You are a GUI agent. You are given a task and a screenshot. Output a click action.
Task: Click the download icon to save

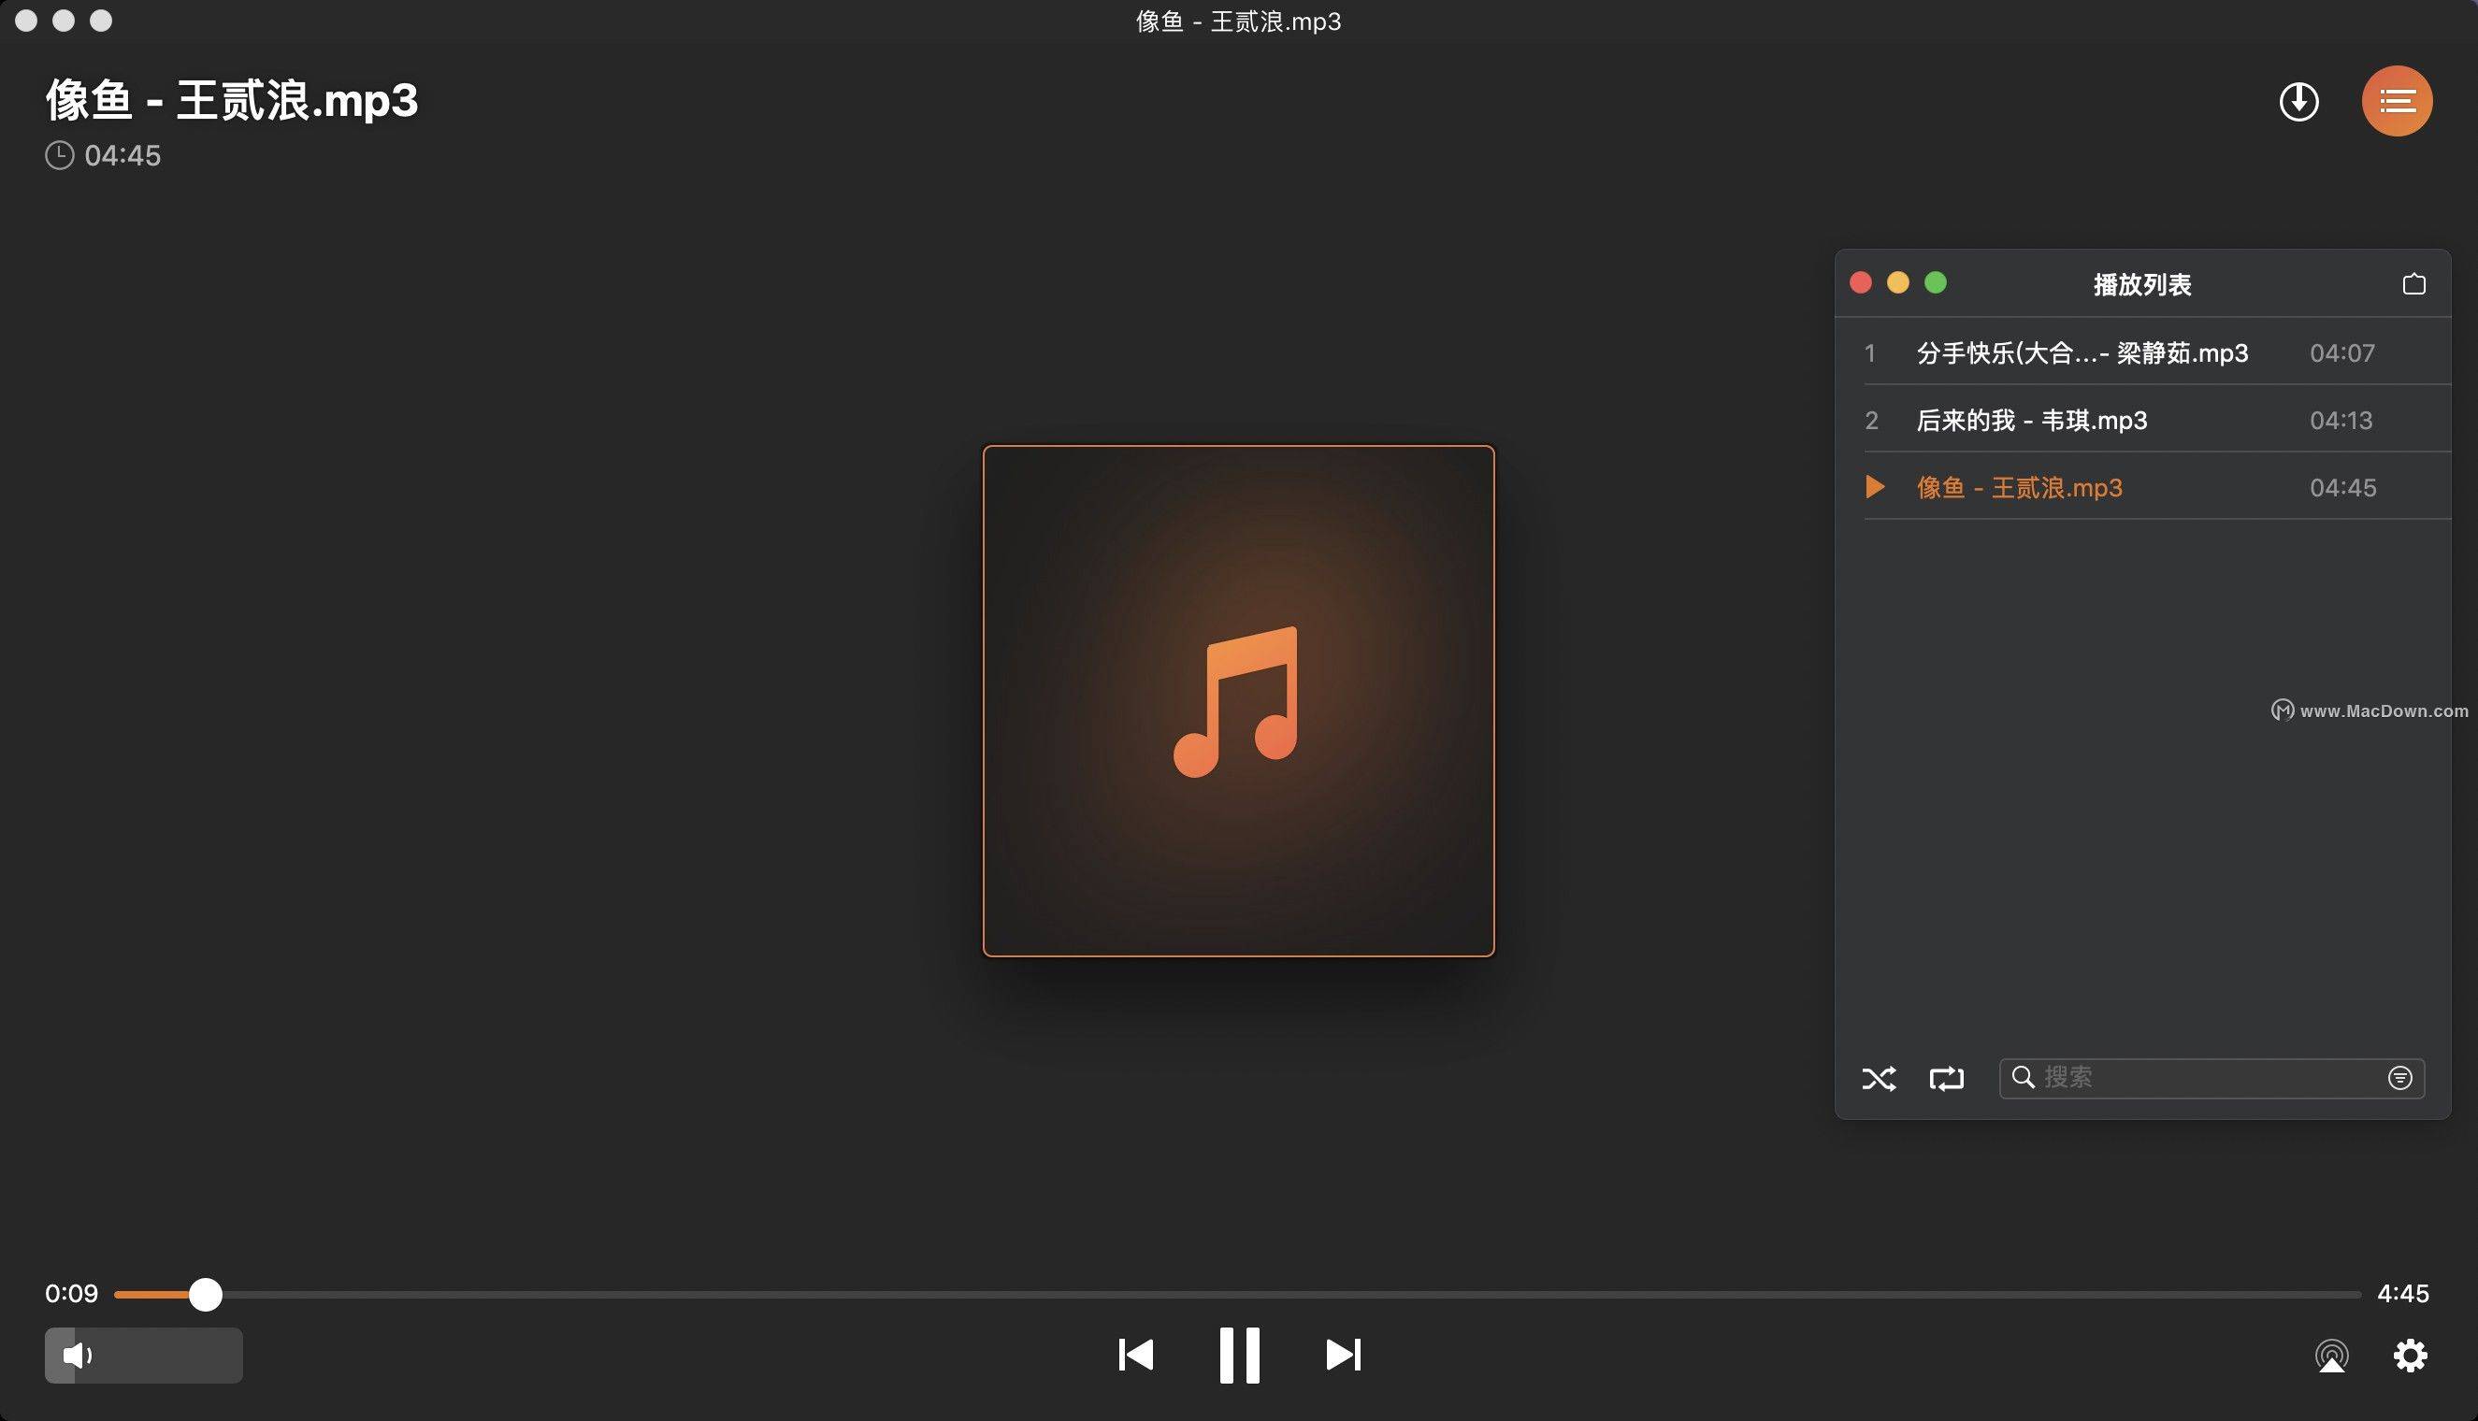pyautogui.click(x=2301, y=99)
